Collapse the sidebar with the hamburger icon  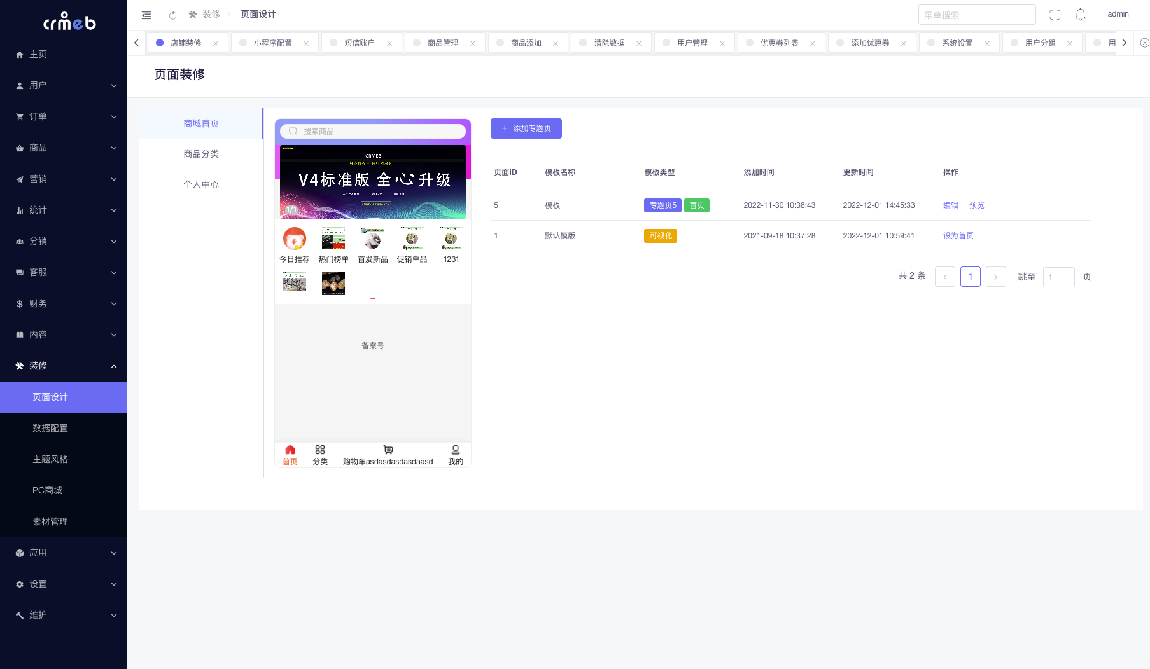coord(146,14)
